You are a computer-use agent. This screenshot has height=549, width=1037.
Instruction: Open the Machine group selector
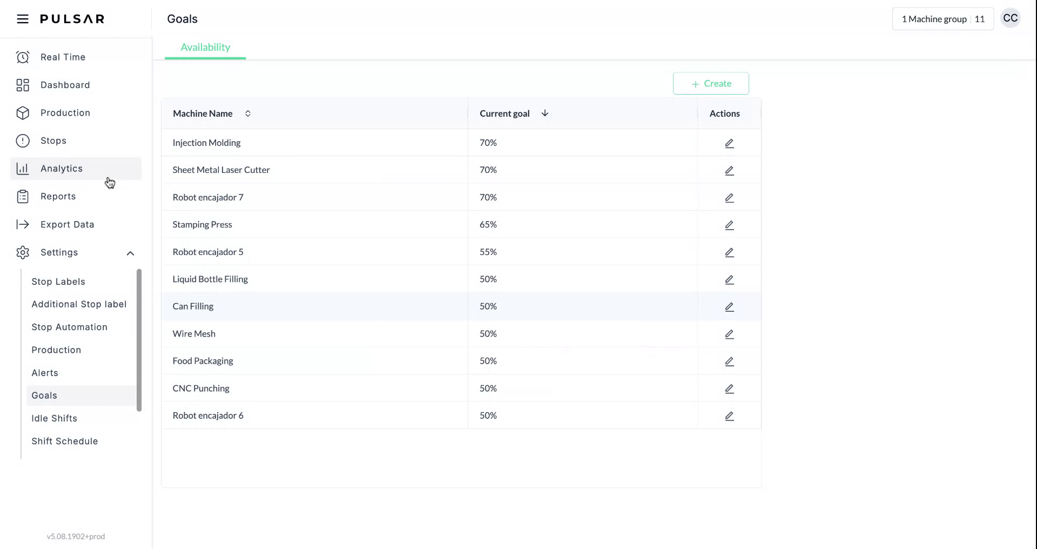pyautogui.click(x=942, y=18)
